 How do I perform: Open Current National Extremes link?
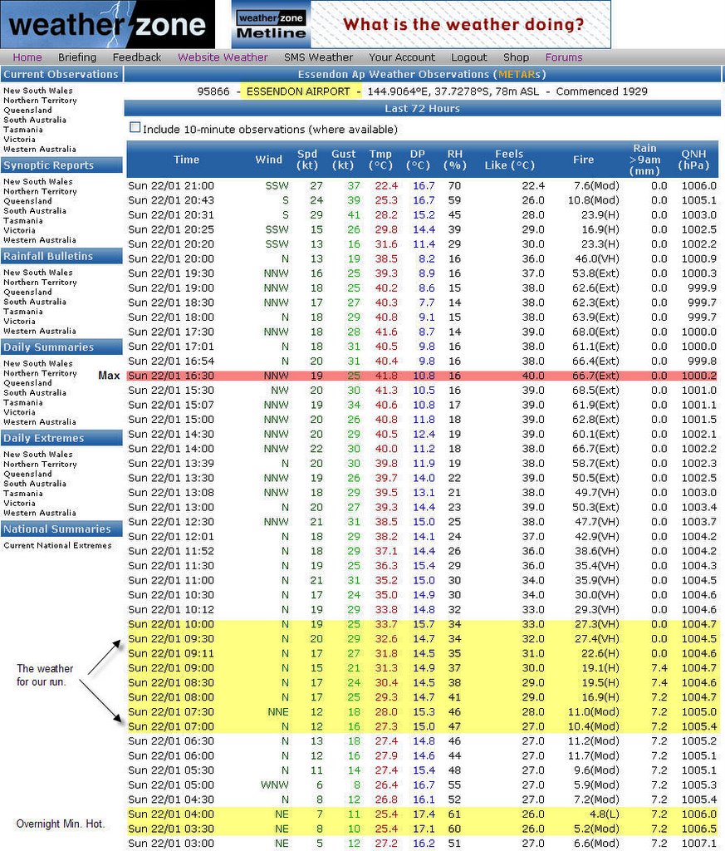tap(57, 545)
